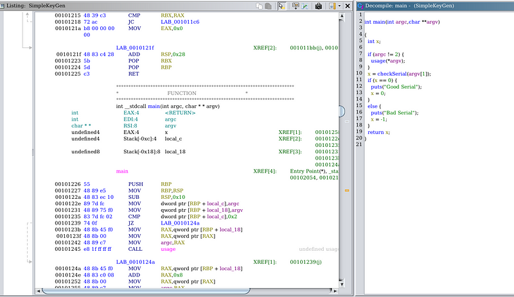Toggle mouse hover mode cursor icon
The width and height of the screenshot is (514, 297).
pos(281,6)
